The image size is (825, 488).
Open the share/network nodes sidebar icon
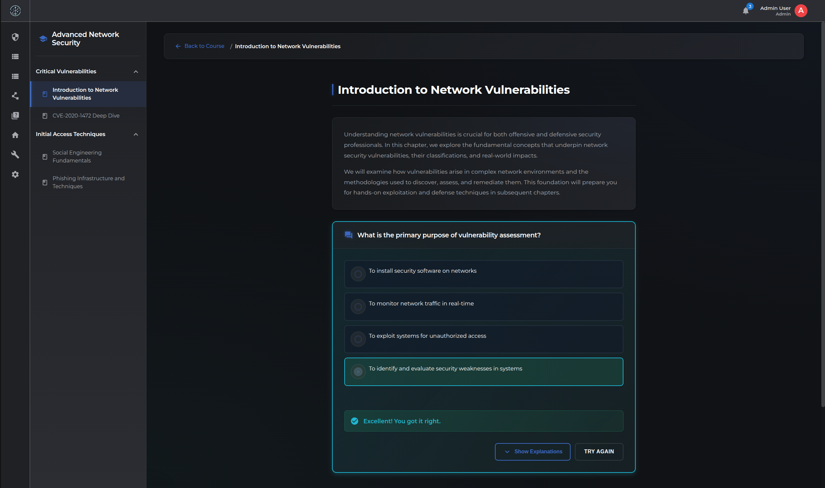pyautogui.click(x=15, y=96)
